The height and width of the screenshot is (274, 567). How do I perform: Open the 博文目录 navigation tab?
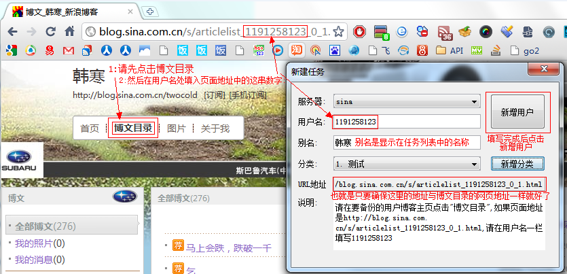(132, 128)
